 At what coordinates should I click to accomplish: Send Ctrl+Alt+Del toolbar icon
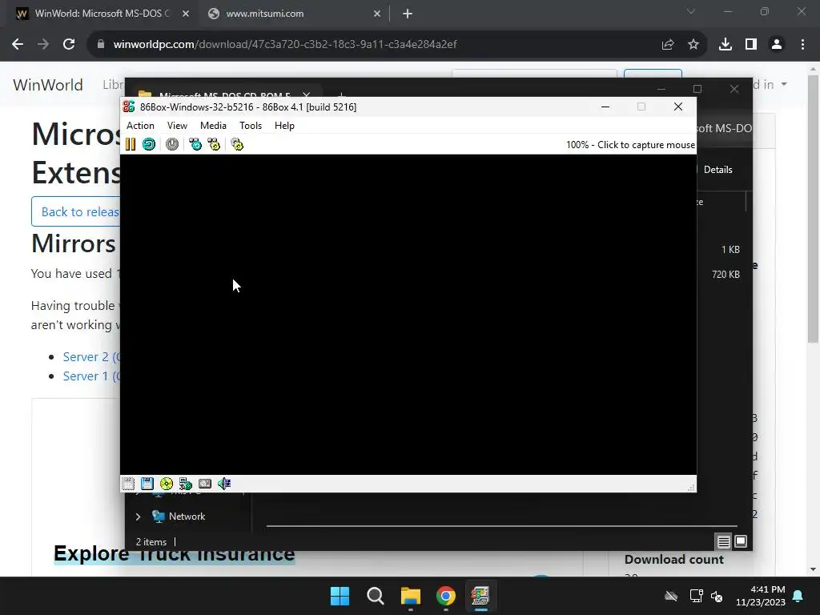pos(195,144)
